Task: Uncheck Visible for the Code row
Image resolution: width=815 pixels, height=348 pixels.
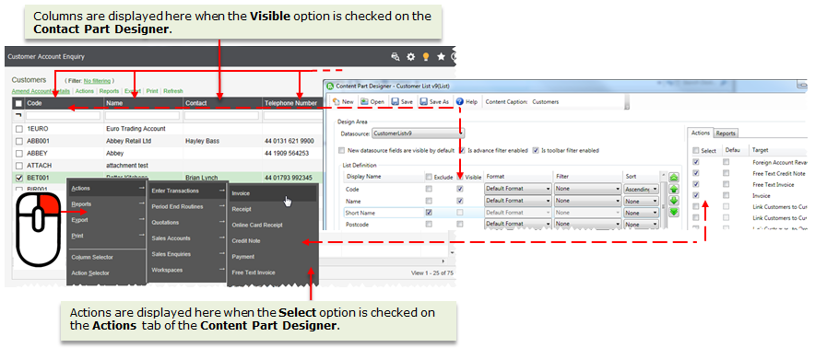Action: (459, 189)
